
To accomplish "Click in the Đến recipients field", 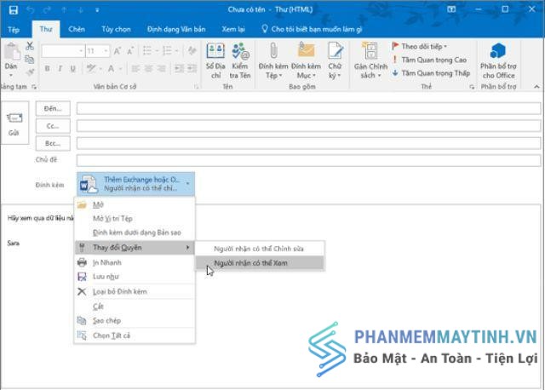I will point(308,108).
